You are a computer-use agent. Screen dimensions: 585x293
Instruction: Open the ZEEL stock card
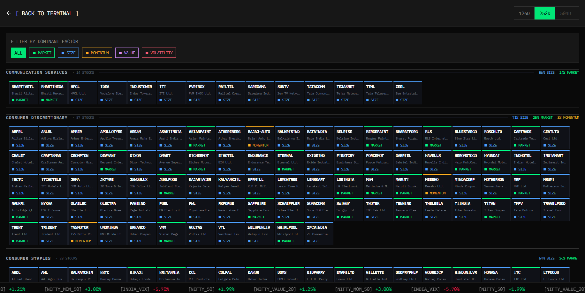[407, 93]
